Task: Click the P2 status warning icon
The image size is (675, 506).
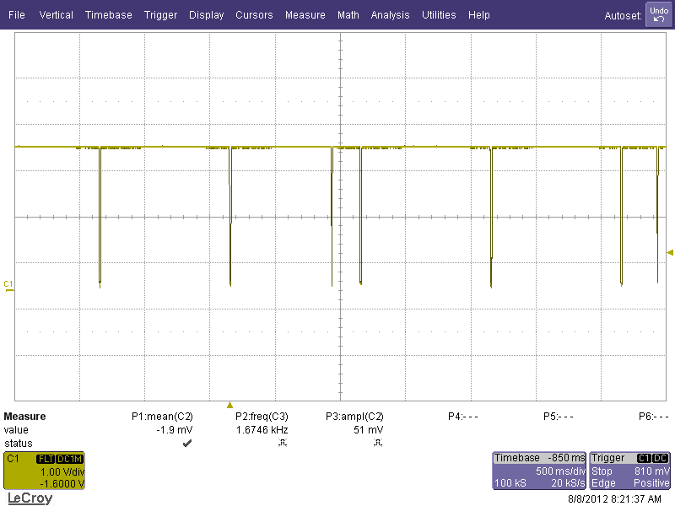Action: click(283, 443)
